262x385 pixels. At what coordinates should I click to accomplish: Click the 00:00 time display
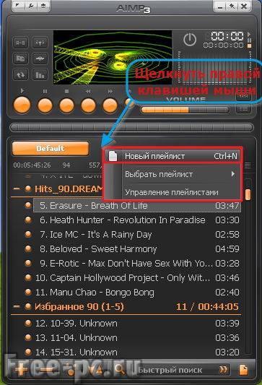(227, 36)
